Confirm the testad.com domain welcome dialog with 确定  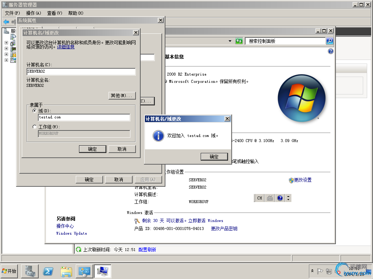(214, 157)
